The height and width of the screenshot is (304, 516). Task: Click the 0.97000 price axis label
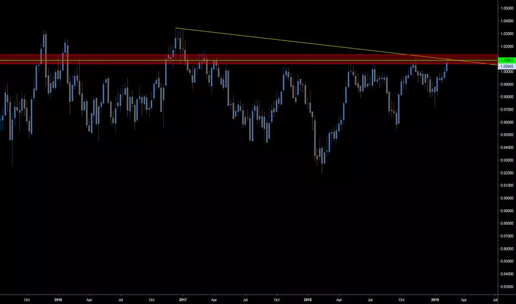point(507,109)
